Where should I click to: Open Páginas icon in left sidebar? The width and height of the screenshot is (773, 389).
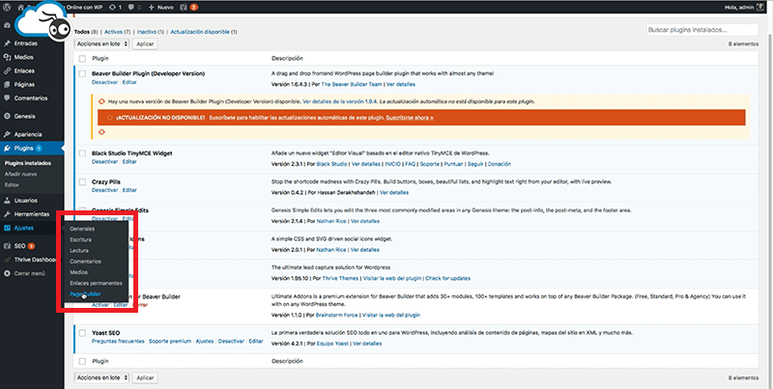point(7,85)
